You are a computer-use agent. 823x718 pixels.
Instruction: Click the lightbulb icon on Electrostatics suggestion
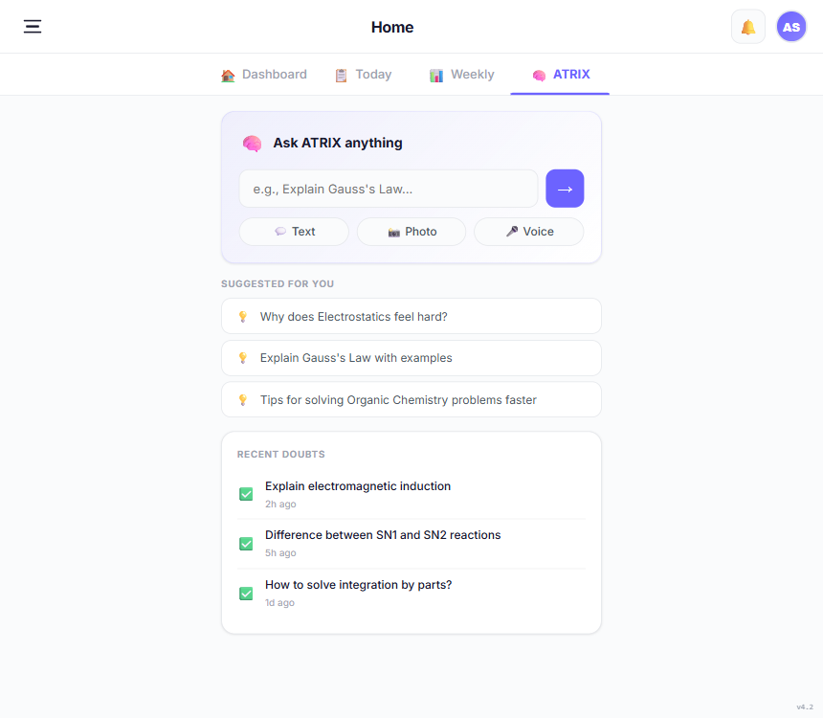[x=242, y=317]
